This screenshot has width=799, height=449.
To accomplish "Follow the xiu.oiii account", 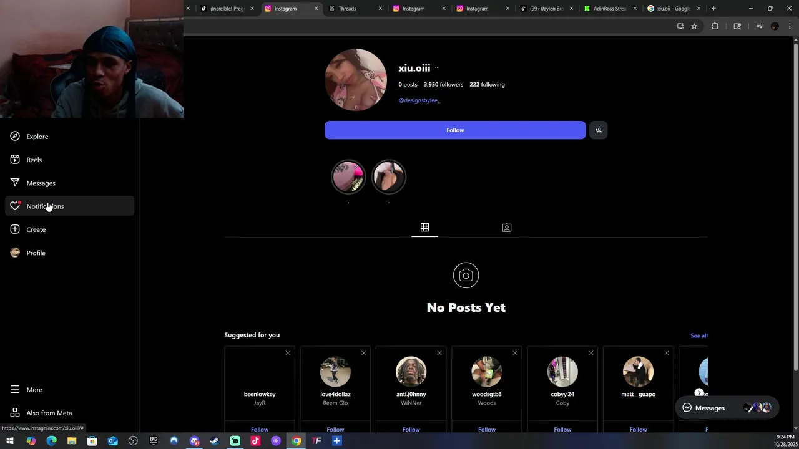I will pyautogui.click(x=455, y=130).
